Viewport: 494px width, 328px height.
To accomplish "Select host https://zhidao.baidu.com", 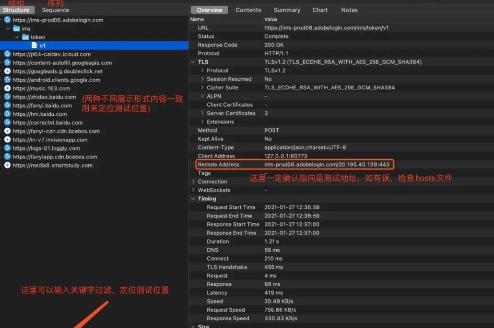I will click(x=45, y=97).
